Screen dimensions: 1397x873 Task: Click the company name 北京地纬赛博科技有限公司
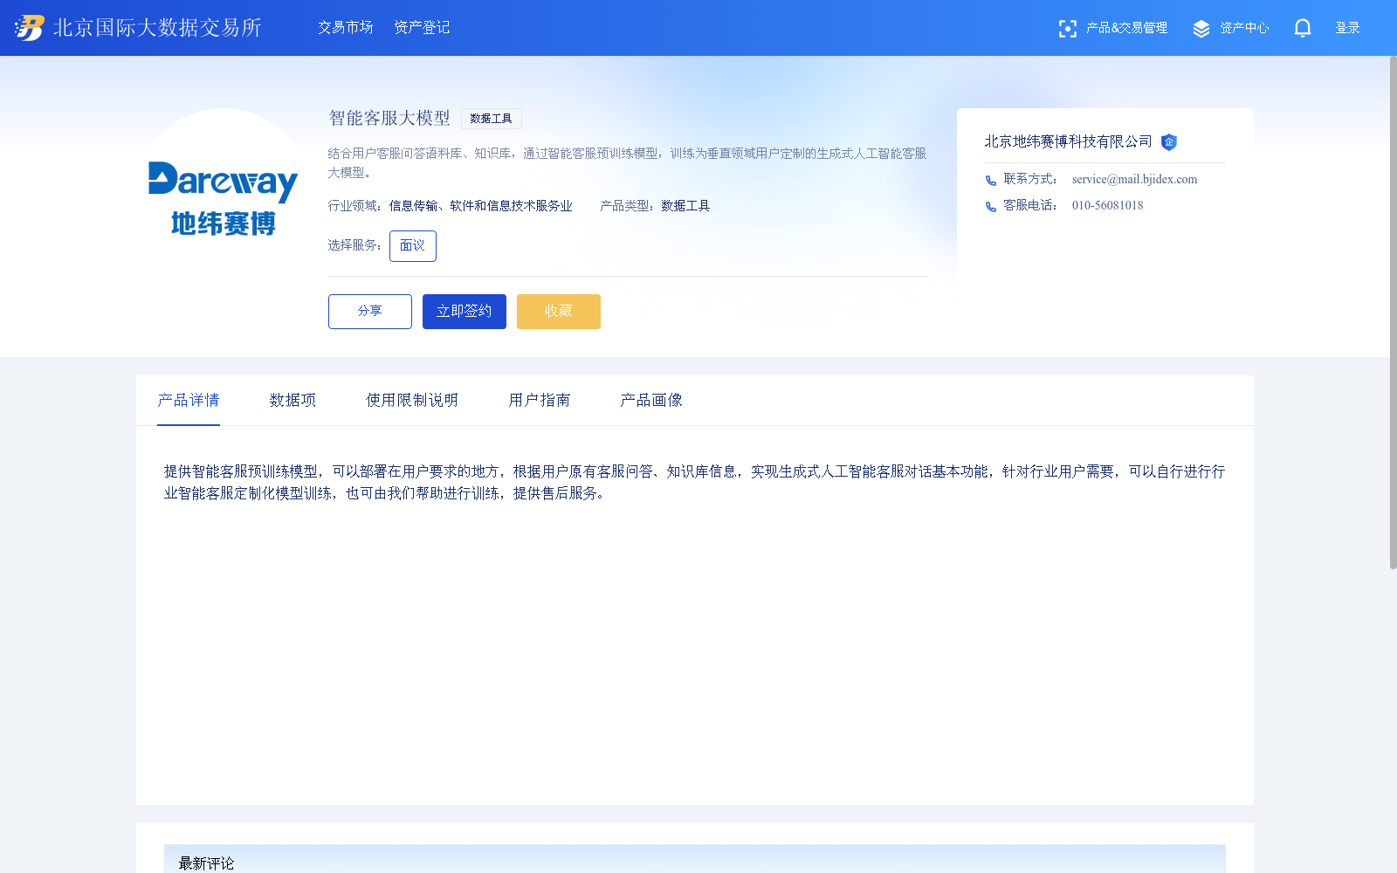[x=1069, y=141]
